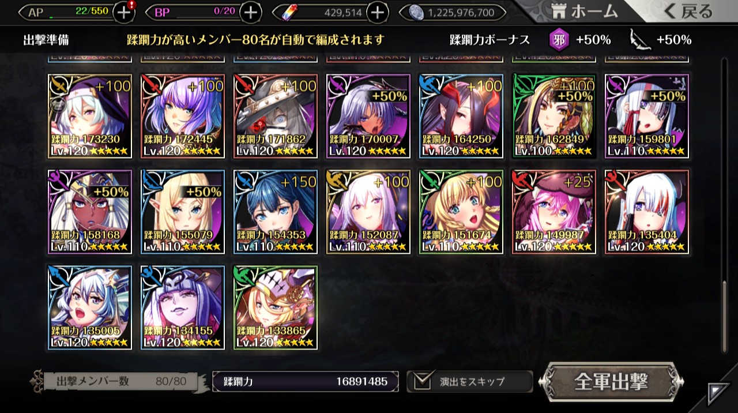738x413 pixels.
Task: Select character card with power 173230
Action: point(90,116)
